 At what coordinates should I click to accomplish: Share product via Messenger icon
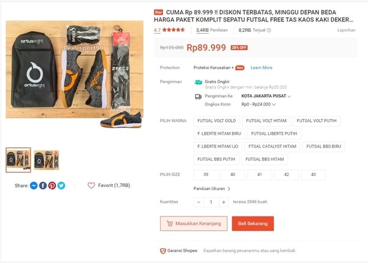(x=34, y=186)
